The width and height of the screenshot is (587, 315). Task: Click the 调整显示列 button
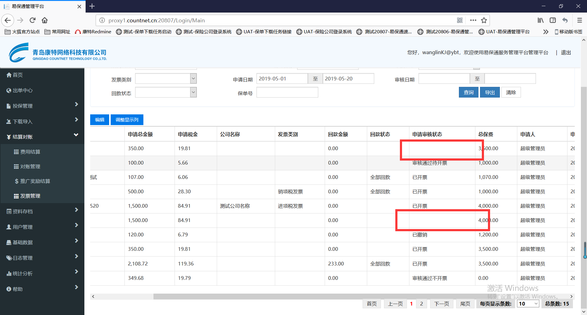point(127,120)
